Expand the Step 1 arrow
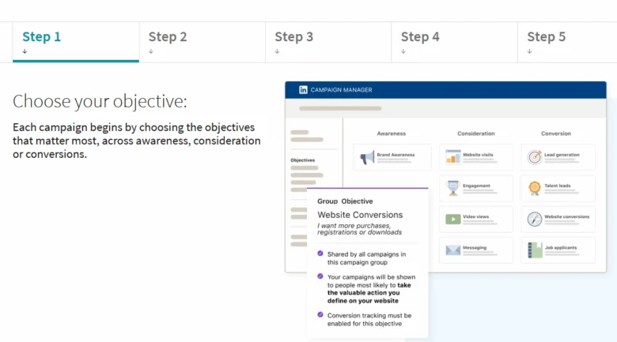Viewport: 617px width, 342px height. [25, 52]
